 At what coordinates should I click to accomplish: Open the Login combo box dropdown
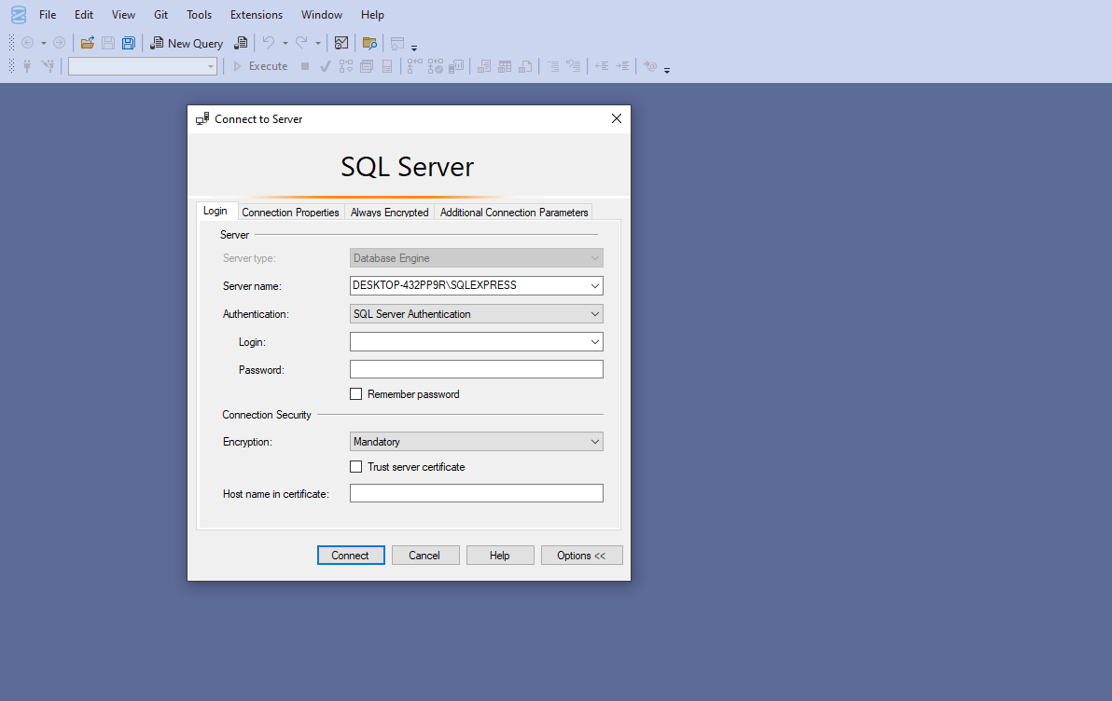(594, 342)
